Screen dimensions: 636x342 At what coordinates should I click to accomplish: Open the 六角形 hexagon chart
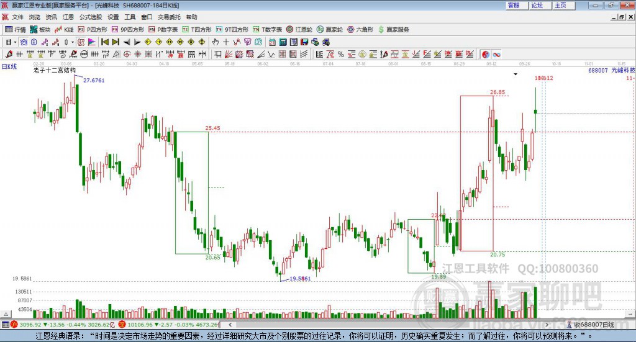click(x=360, y=30)
